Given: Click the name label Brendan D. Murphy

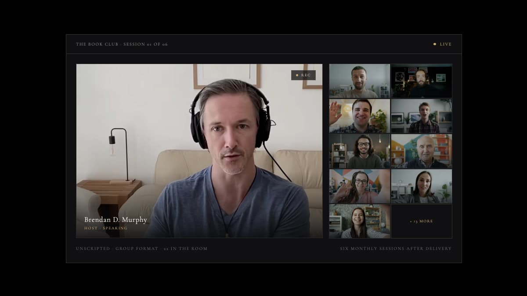Looking at the screenshot, I should (x=116, y=220).
